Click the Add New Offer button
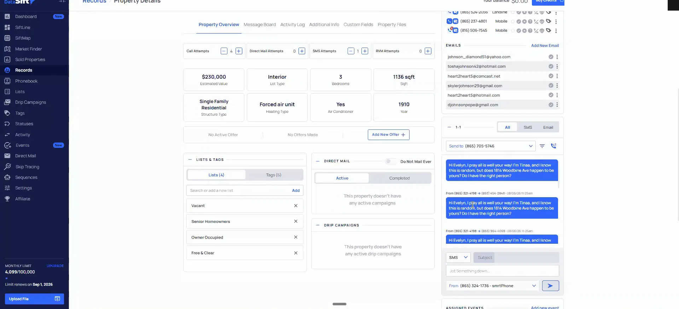The width and height of the screenshot is (679, 309). point(389,135)
